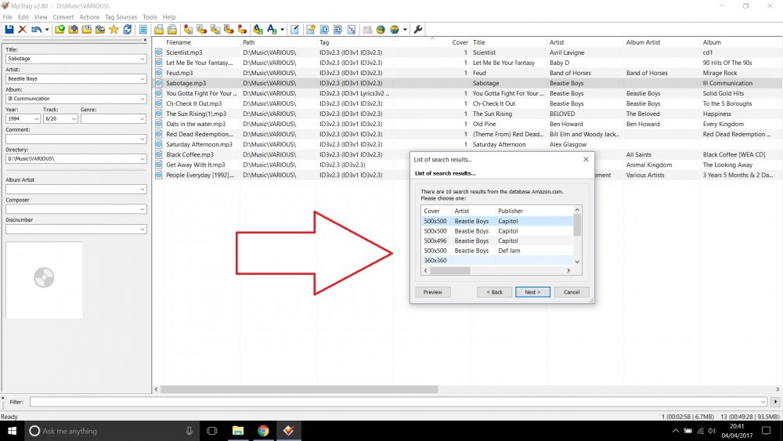The height and width of the screenshot is (441, 783).
Task: Click the export icon with yellow arrow
Action: tap(311, 30)
